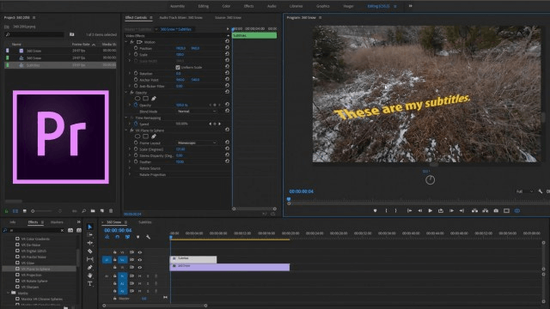The image size is (550, 309).
Task: Select the Type tool
Action: [89, 283]
